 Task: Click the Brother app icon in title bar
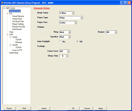pos(2,3)
